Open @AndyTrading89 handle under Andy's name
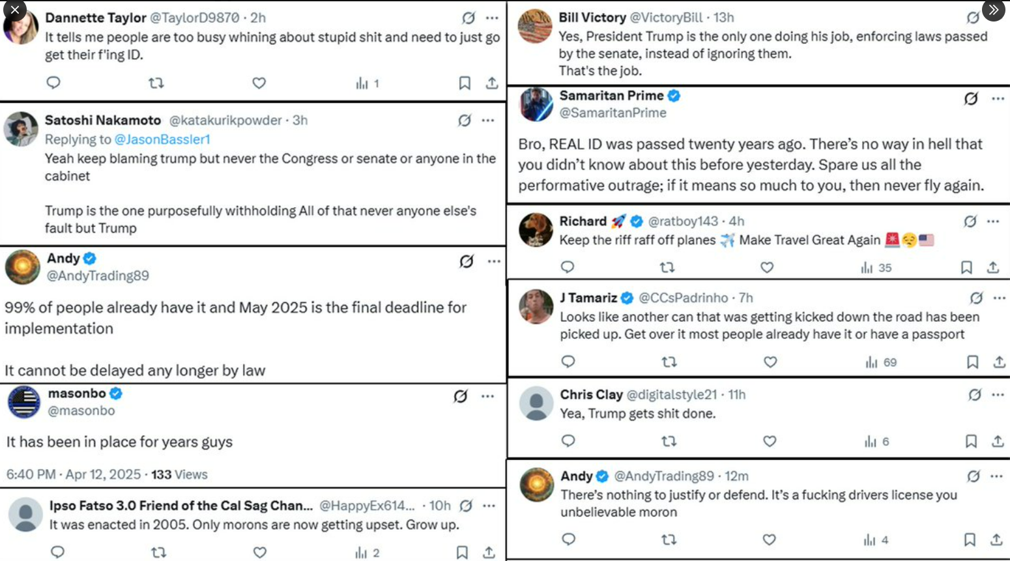Image resolution: width=1010 pixels, height=561 pixels. click(98, 276)
